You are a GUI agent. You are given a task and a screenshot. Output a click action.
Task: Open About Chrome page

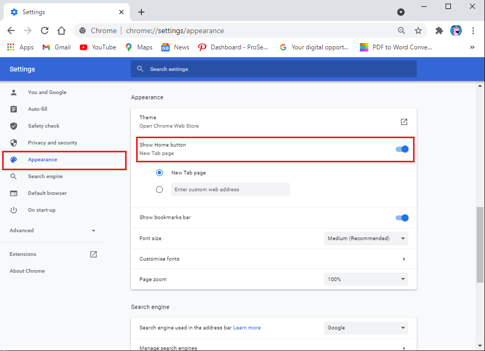27,271
